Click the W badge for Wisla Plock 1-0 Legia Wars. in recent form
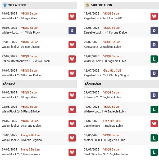The height and width of the screenshot is (160, 159). (x=72, y=16)
